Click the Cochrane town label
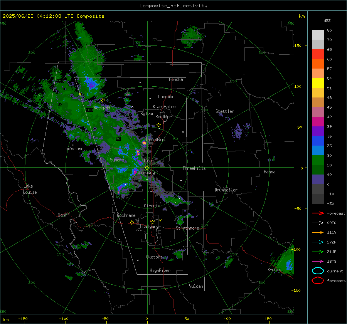 [x=126, y=215]
